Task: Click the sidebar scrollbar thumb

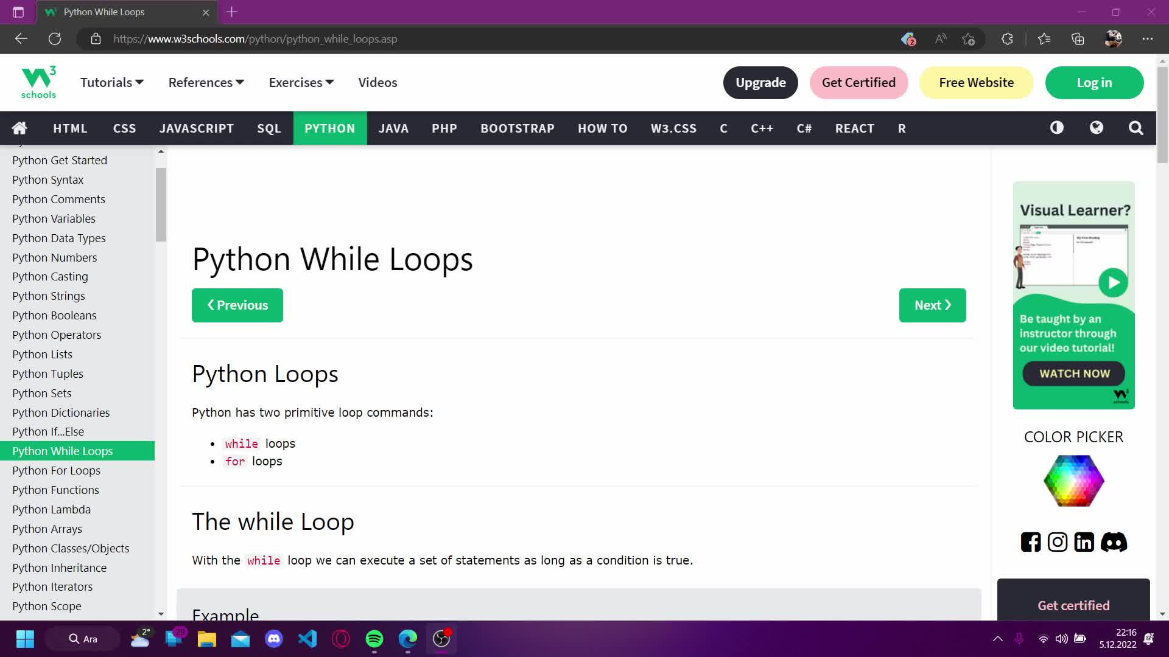Action: [161, 205]
